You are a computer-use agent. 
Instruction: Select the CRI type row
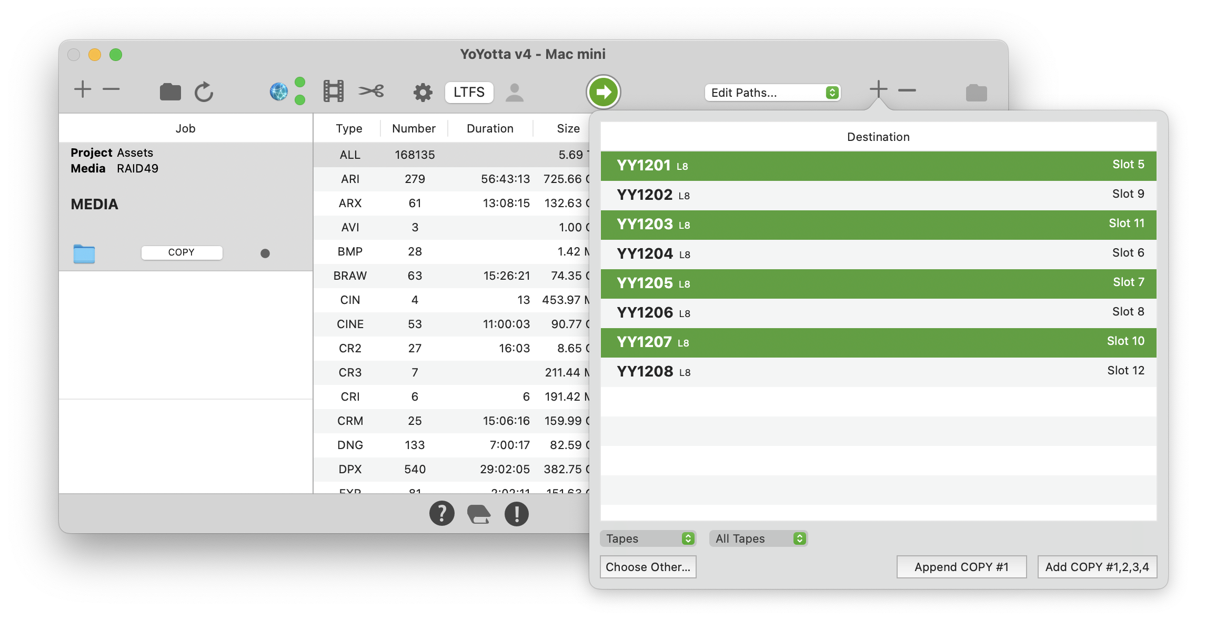[x=451, y=396]
